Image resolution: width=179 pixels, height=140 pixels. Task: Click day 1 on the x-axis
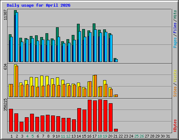pos(12,136)
